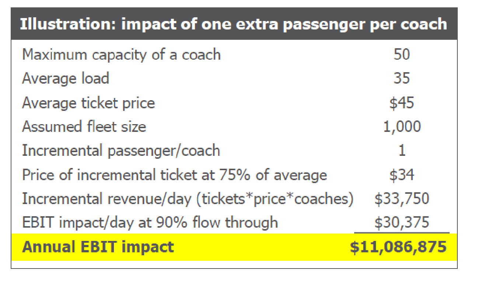The image size is (478, 284).
Task: Click the fleet size value 1,000
Action: pos(401,127)
